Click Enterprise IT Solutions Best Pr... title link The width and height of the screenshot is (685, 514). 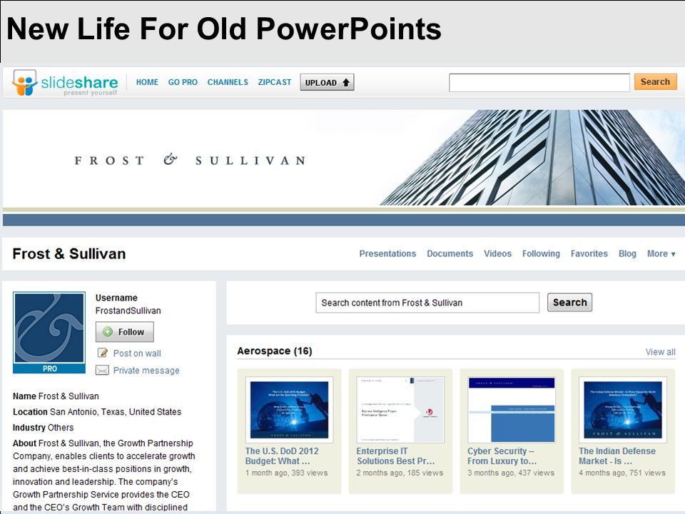(395, 456)
